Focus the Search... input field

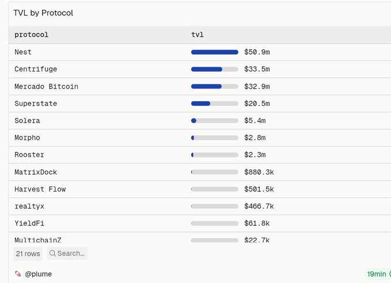pyautogui.click(x=67, y=253)
